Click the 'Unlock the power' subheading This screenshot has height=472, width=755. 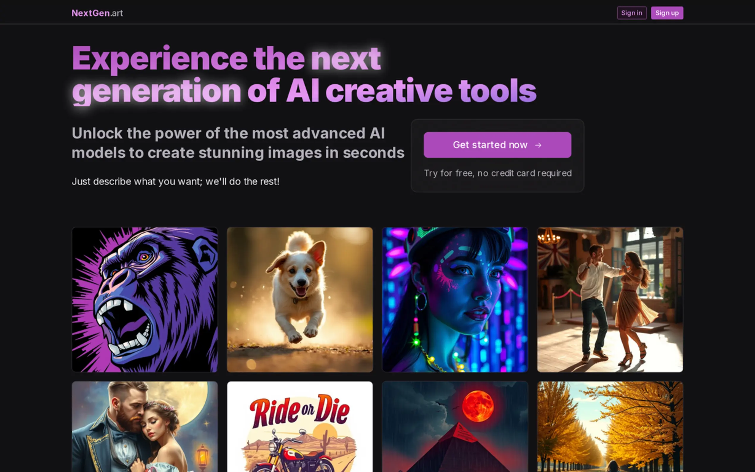[238, 143]
